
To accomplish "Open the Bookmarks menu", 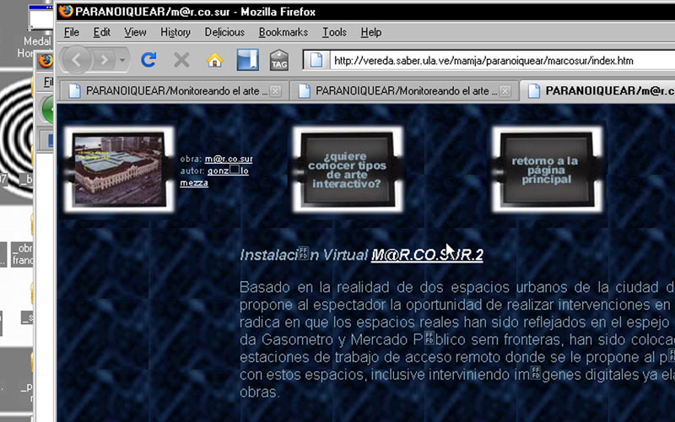I will 283,32.
